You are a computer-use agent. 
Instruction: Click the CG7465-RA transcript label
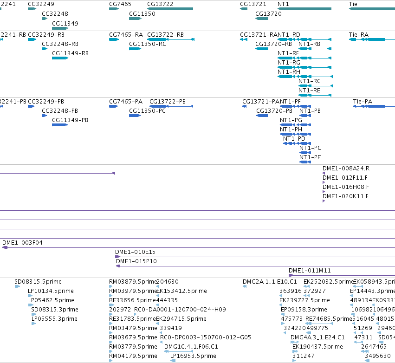(126, 35)
